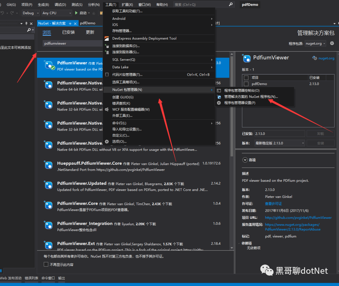This screenshot has height=286, width=339.
Task: Click the undo arrow in the toolbar
Action: tap(3, 13)
